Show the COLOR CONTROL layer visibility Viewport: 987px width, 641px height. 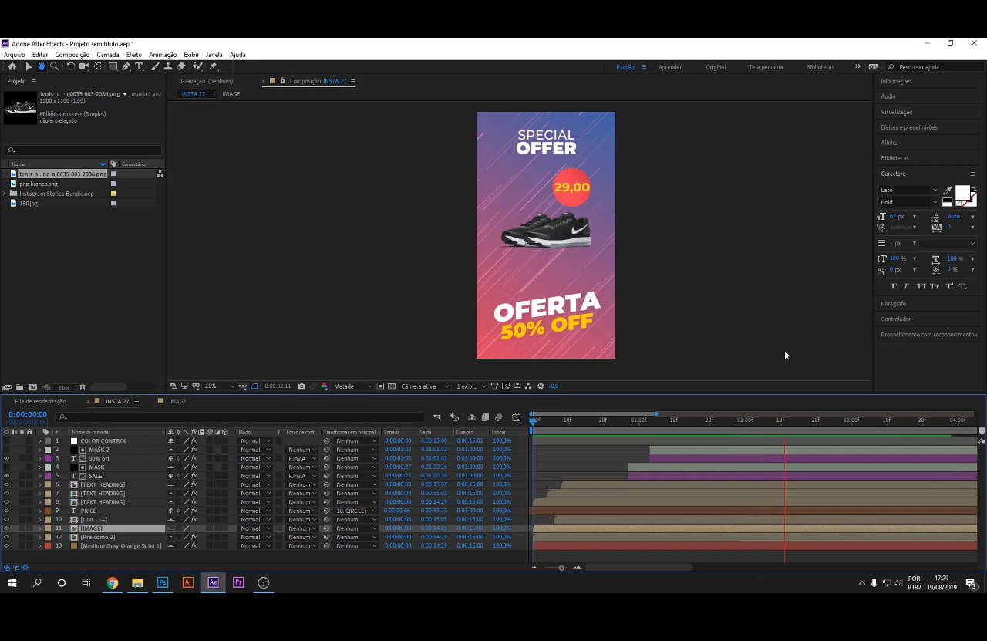(x=6, y=441)
